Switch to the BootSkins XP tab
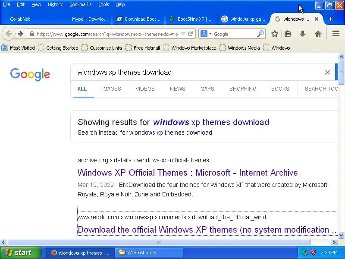The image size is (345, 259). [x=191, y=19]
